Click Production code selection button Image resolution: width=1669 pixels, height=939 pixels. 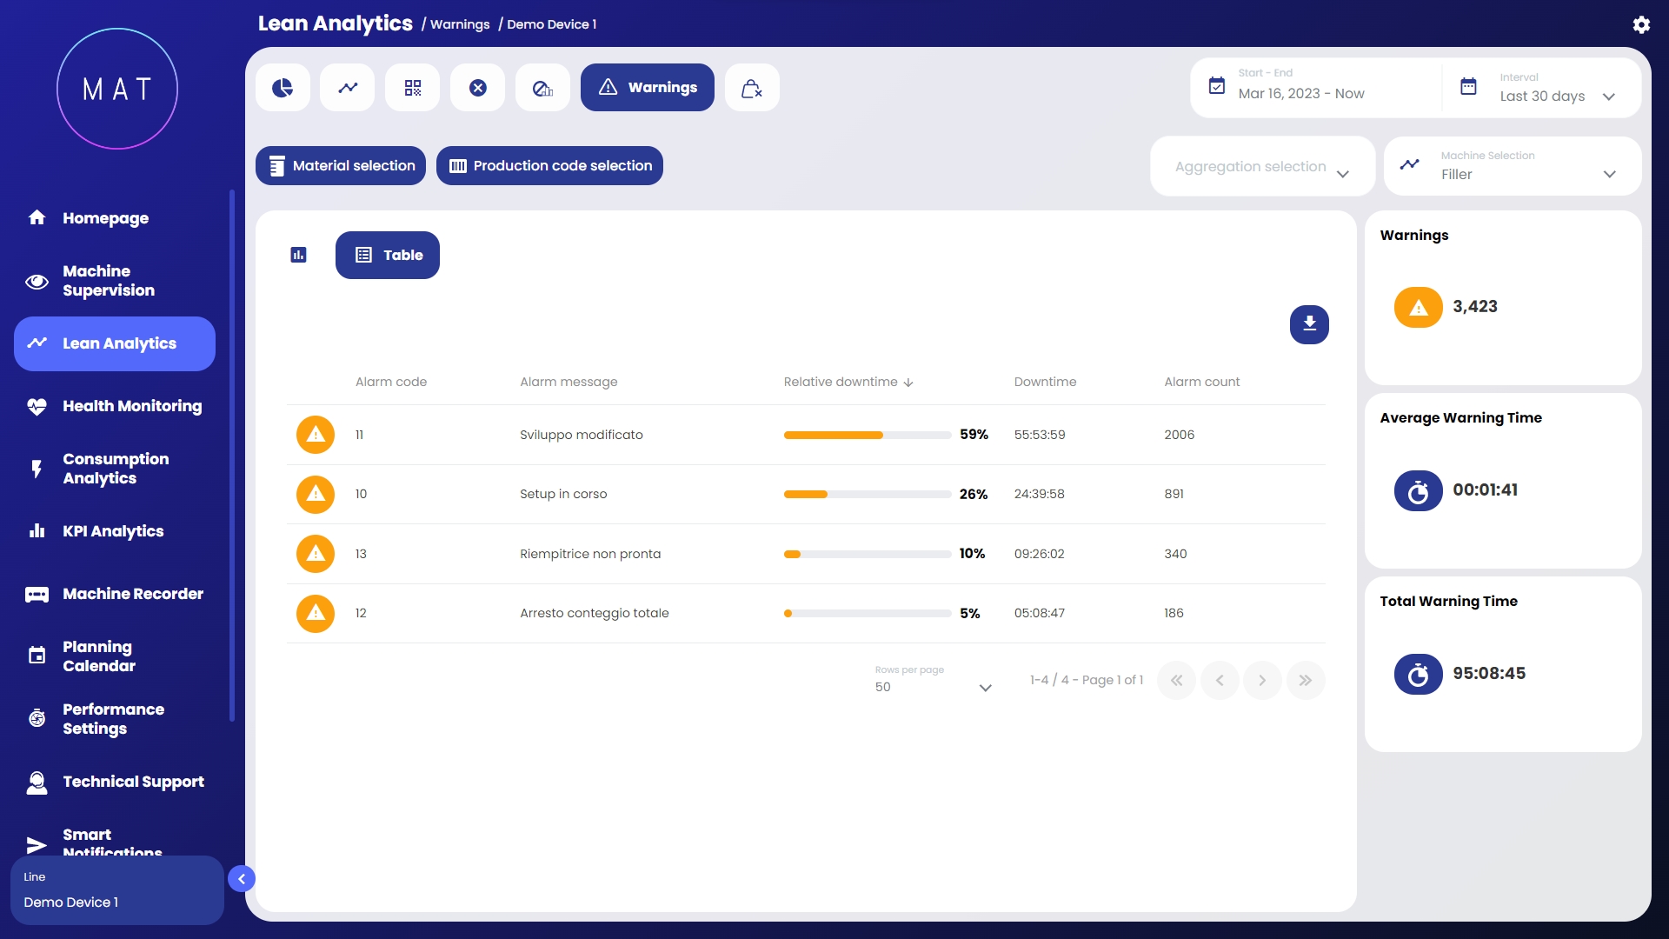click(549, 166)
